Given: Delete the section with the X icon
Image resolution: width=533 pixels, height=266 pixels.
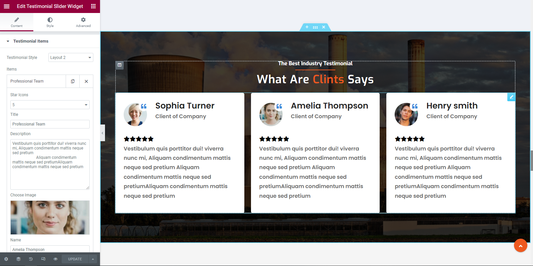Looking at the screenshot, I should click(x=324, y=27).
